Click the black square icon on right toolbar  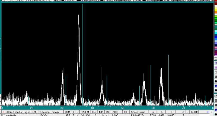tap(216, 91)
